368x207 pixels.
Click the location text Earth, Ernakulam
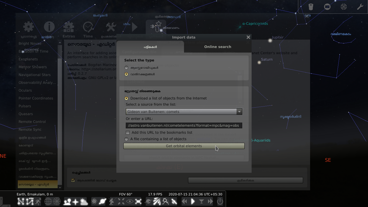tap(35, 194)
